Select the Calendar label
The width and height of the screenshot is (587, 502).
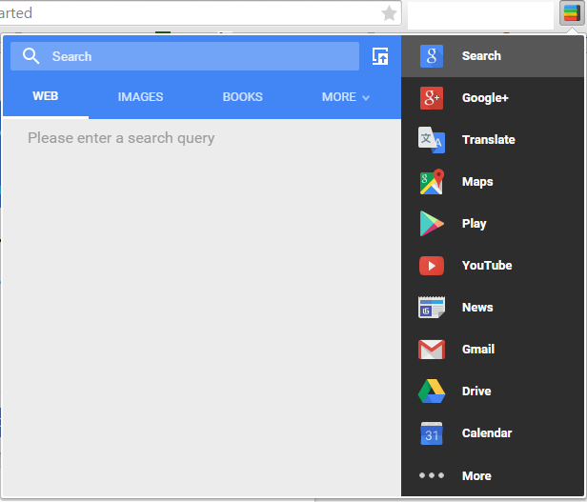[487, 433]
